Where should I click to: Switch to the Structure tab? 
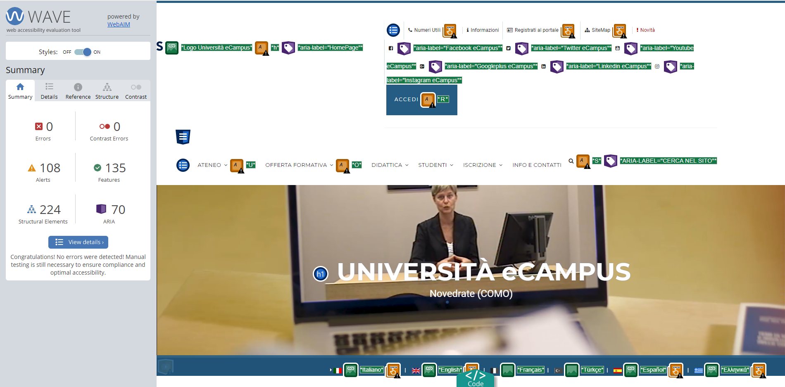tap(107, 91)
